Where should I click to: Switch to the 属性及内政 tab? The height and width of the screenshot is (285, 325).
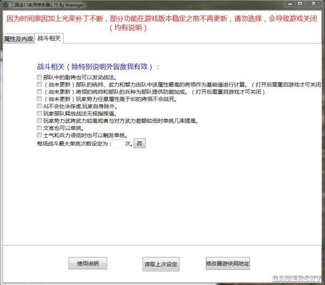[18, 39]
